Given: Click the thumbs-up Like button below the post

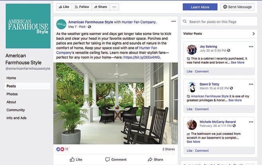Looking at the screenshot, I should tap(76, 159).
